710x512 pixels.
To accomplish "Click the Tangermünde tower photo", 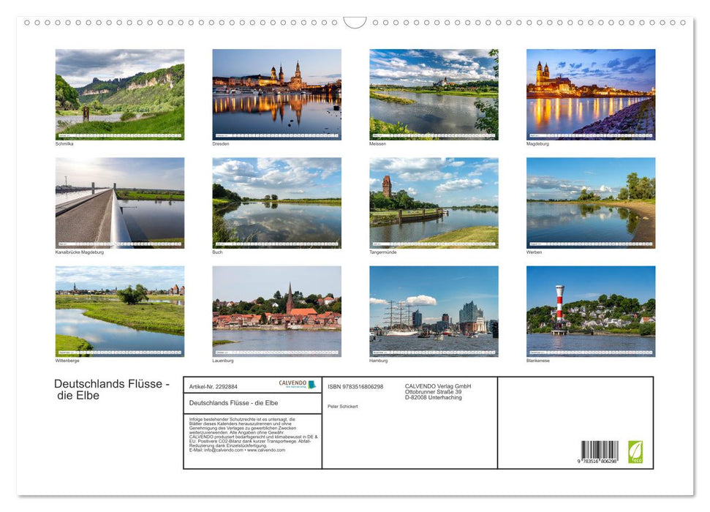I will [x=434, y=203].
